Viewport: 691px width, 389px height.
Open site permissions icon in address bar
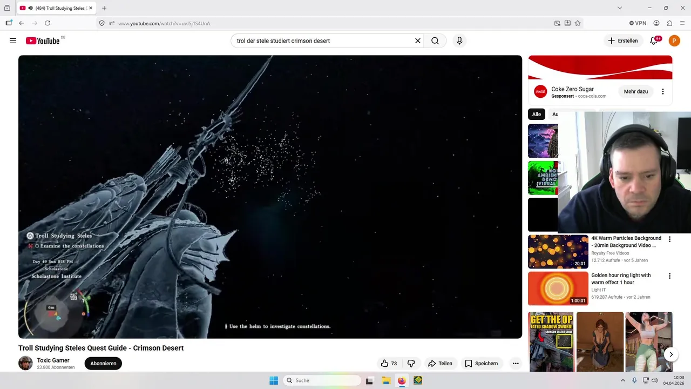tap(112, 23)
